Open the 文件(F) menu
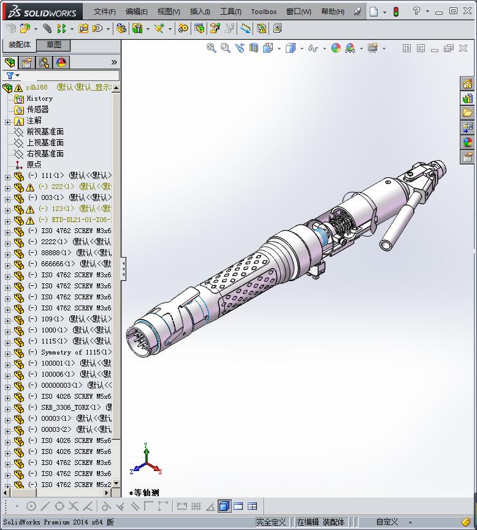 coord(104,12)
